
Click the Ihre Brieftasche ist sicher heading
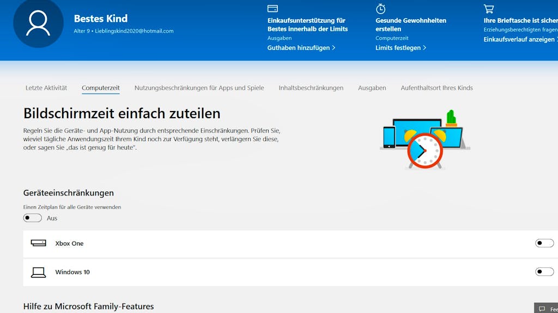pyautogui.click(x=520, y=20)
